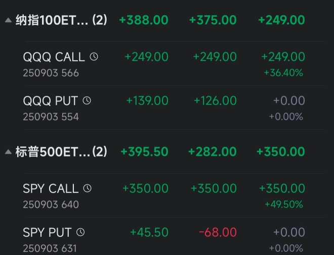Click the QQQ PUT +139.00 value
This screenshot has width=334, height=255.
pos(147,101)
